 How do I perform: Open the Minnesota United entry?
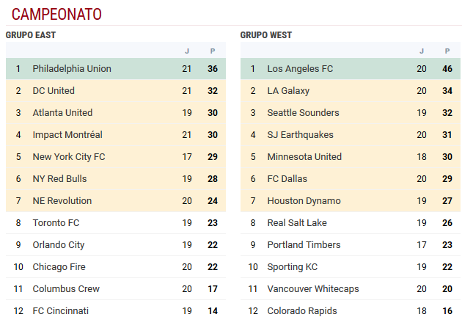(304, 157)
